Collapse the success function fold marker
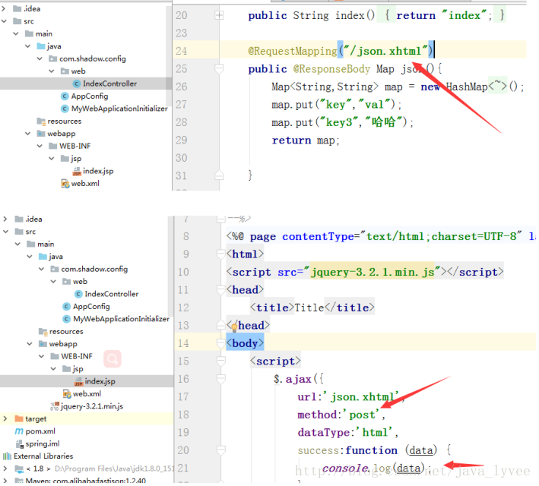Viewport: 539px width, 486px height. click(221, 450)
